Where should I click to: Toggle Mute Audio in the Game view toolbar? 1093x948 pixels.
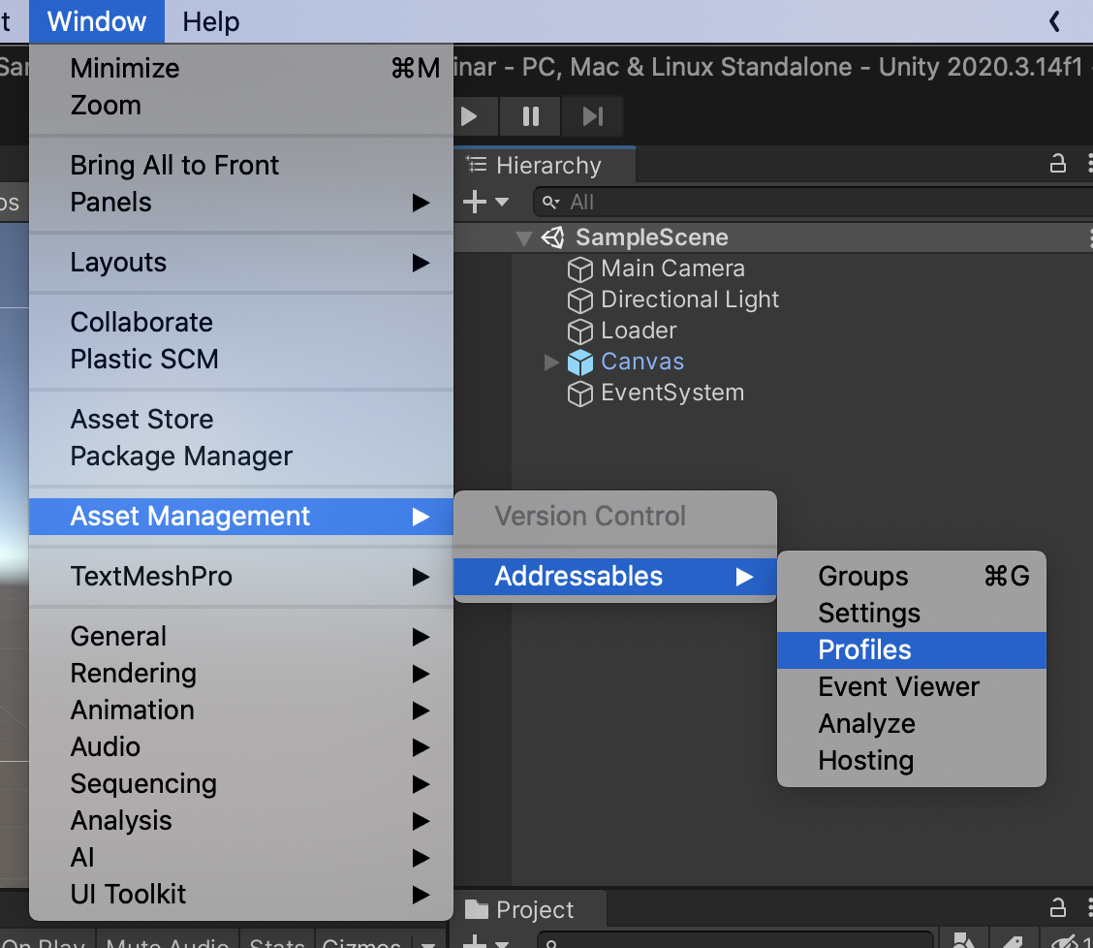(167, 942)
